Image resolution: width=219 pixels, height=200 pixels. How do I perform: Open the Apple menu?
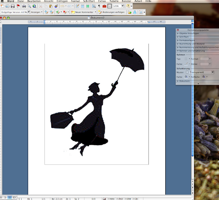pos(2,1)
